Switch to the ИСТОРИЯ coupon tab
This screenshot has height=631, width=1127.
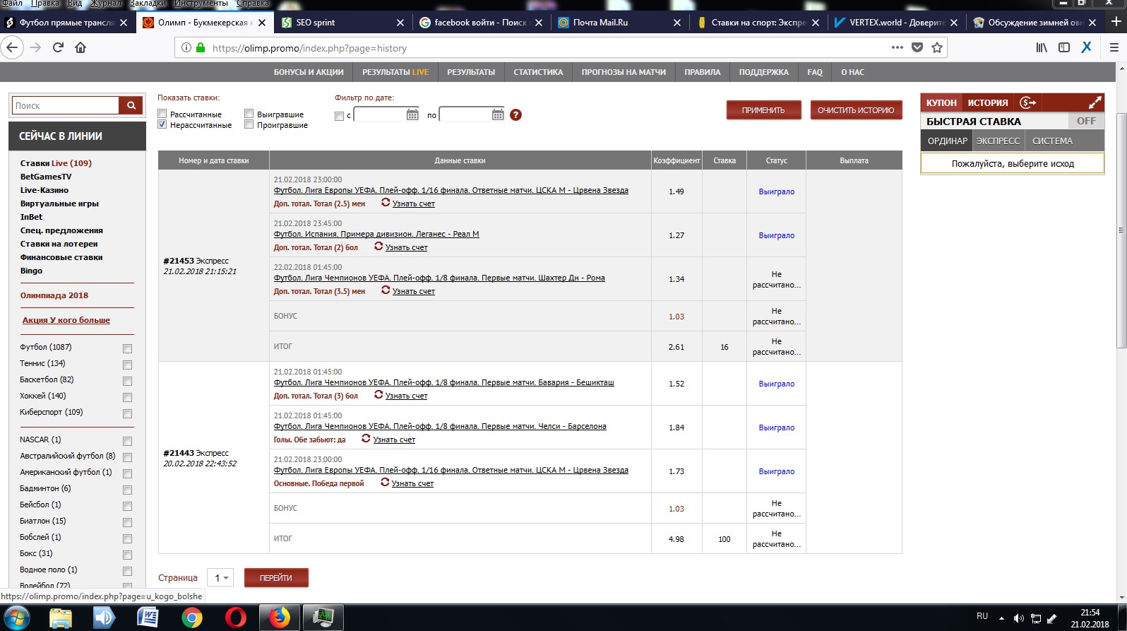[987, 102]
